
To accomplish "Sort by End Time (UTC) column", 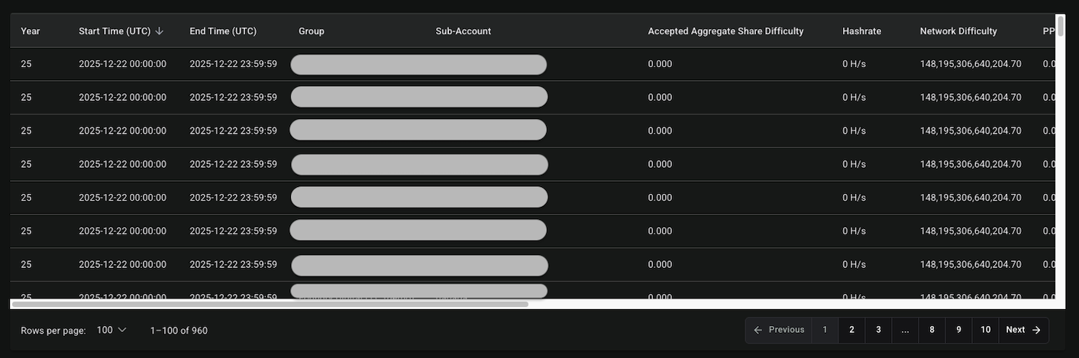I will coord(223,31).
